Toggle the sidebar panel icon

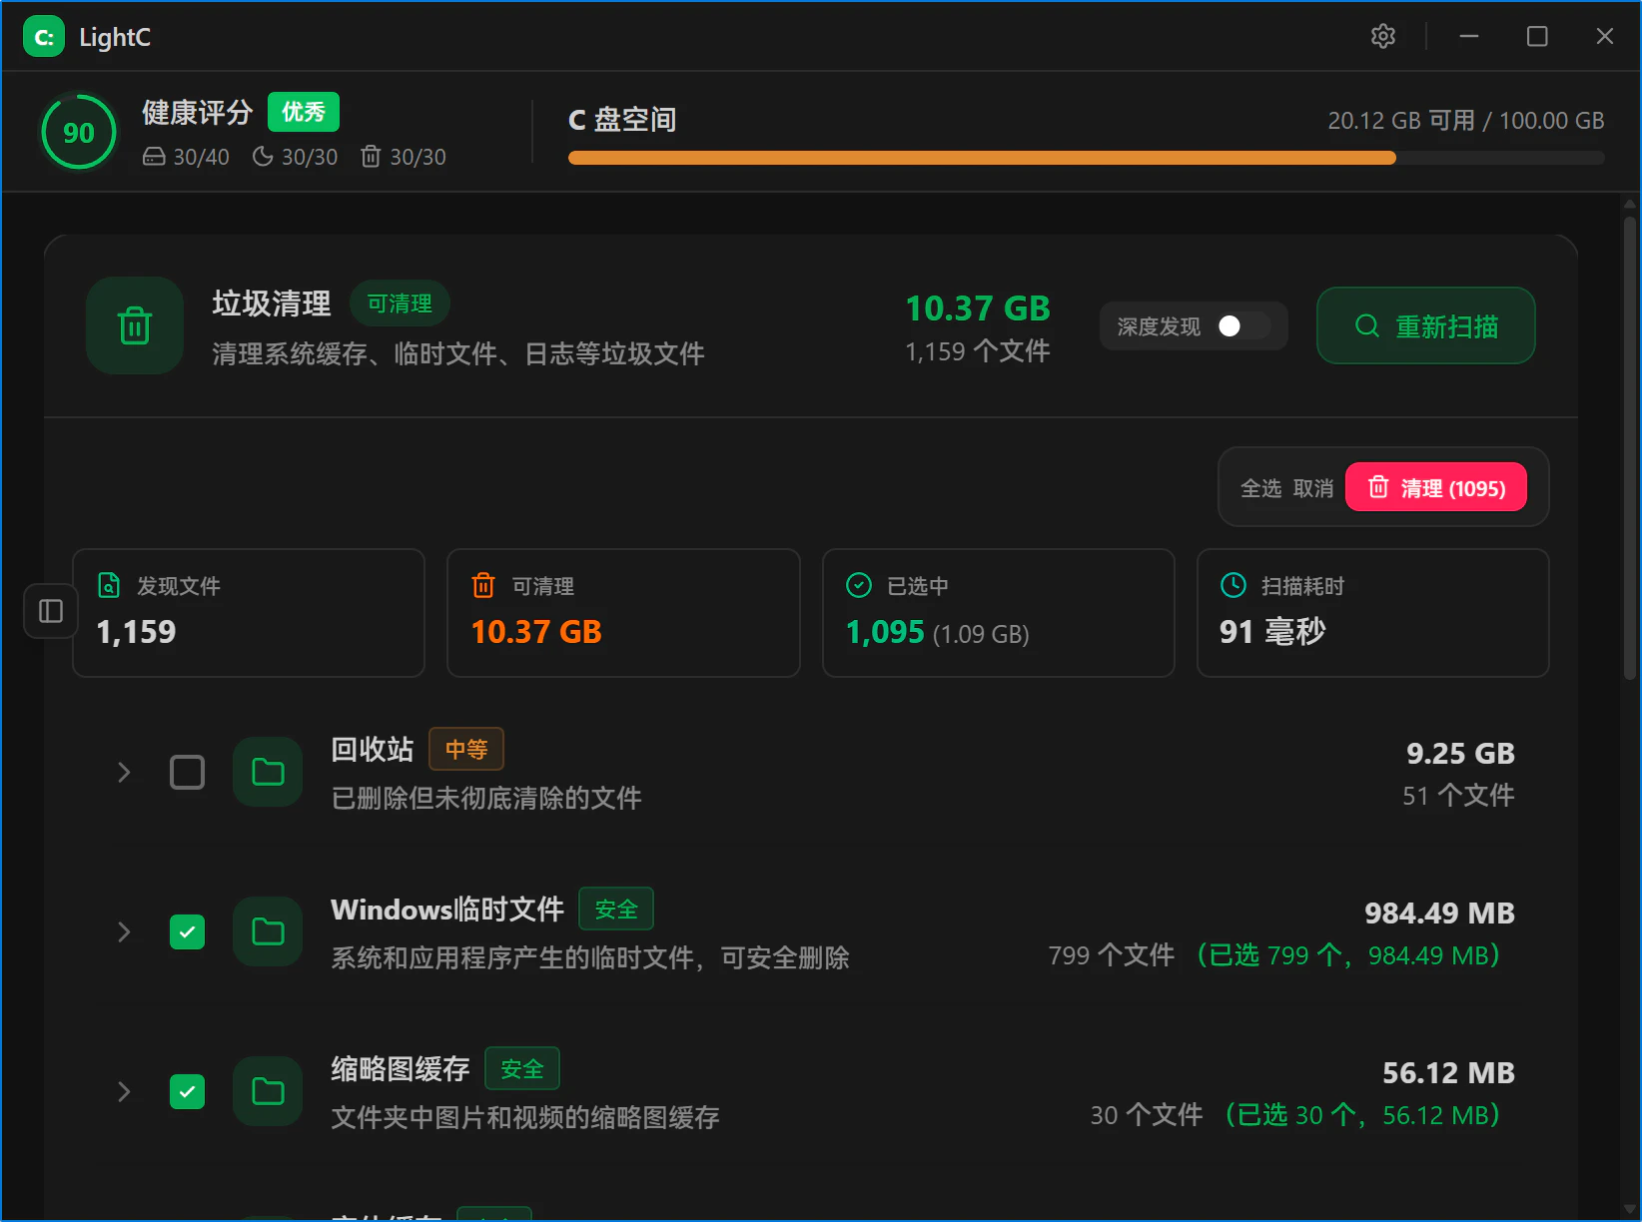tap(51, 611)
